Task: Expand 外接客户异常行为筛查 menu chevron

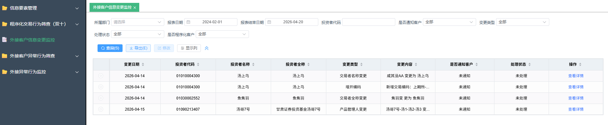Action: [77, 56]
